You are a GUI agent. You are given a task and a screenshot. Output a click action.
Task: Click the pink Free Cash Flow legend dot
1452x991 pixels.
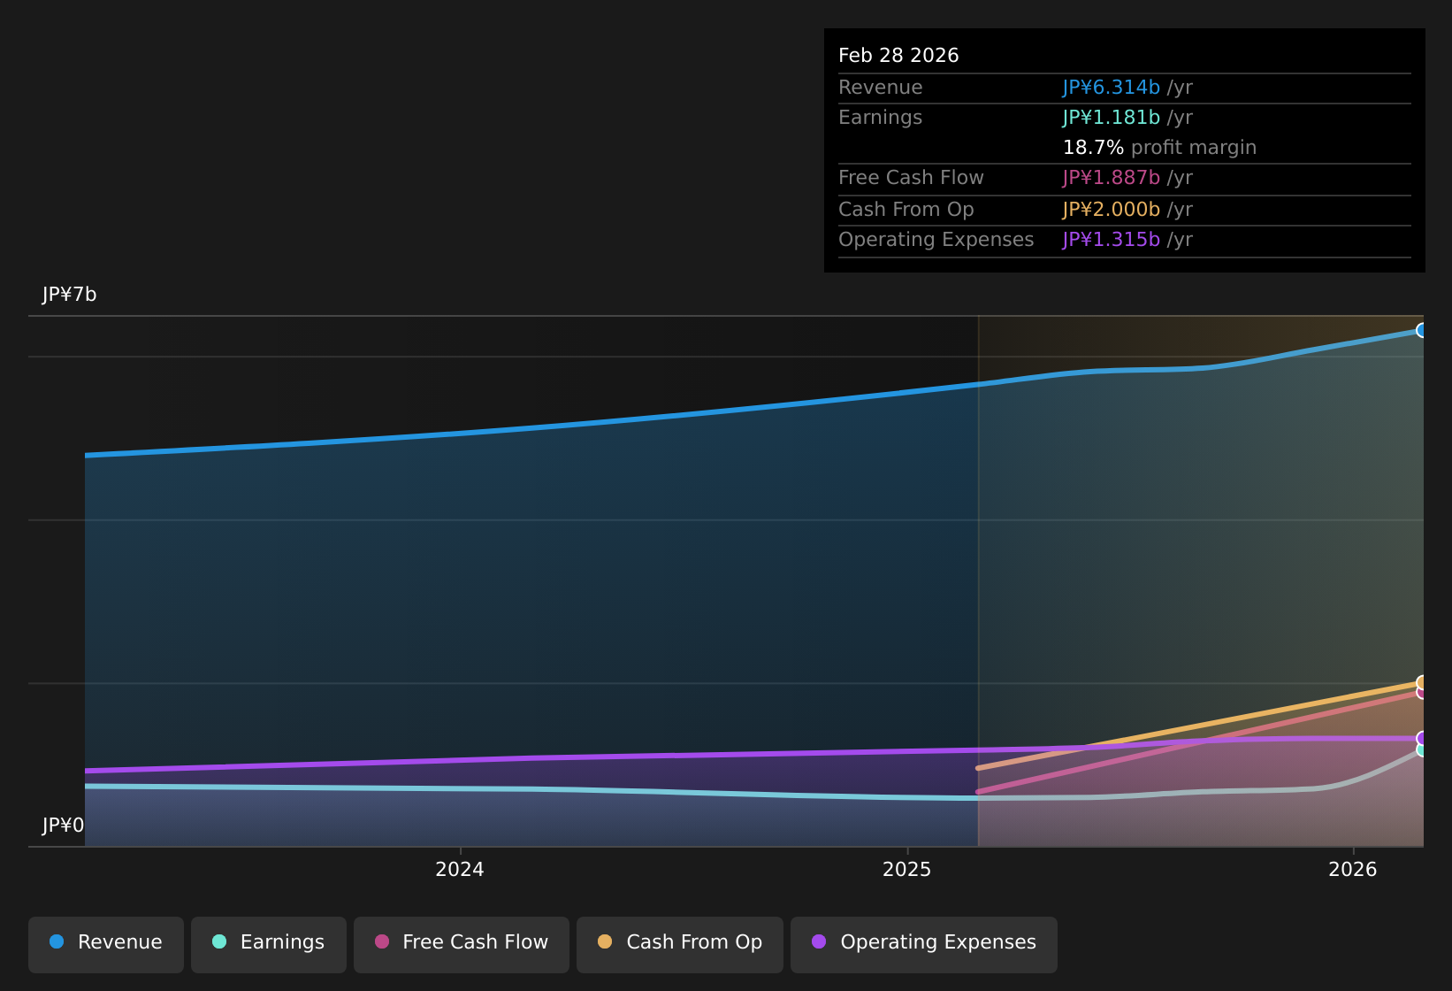coord(382,941)
